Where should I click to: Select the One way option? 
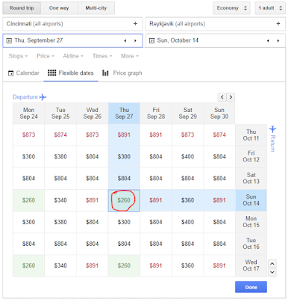tap(59, 8)
